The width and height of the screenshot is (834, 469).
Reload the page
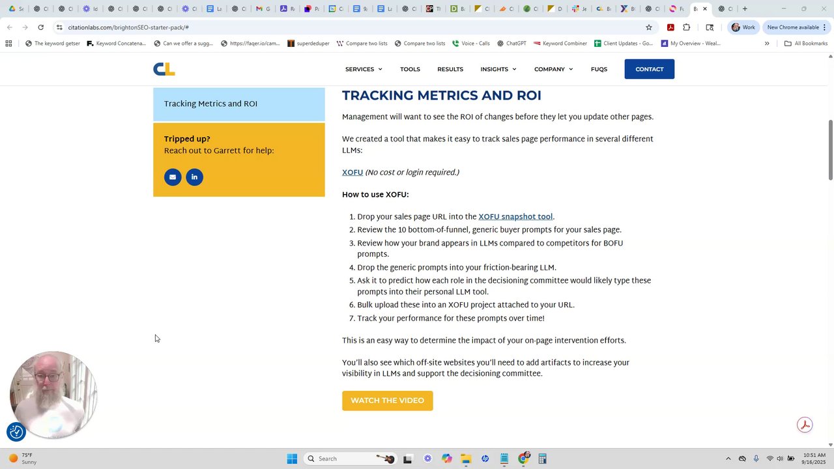[40, 27]
